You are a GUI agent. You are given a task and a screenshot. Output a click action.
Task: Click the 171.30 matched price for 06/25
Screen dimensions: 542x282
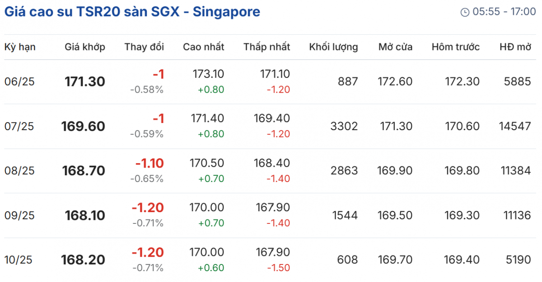[85, 82]
